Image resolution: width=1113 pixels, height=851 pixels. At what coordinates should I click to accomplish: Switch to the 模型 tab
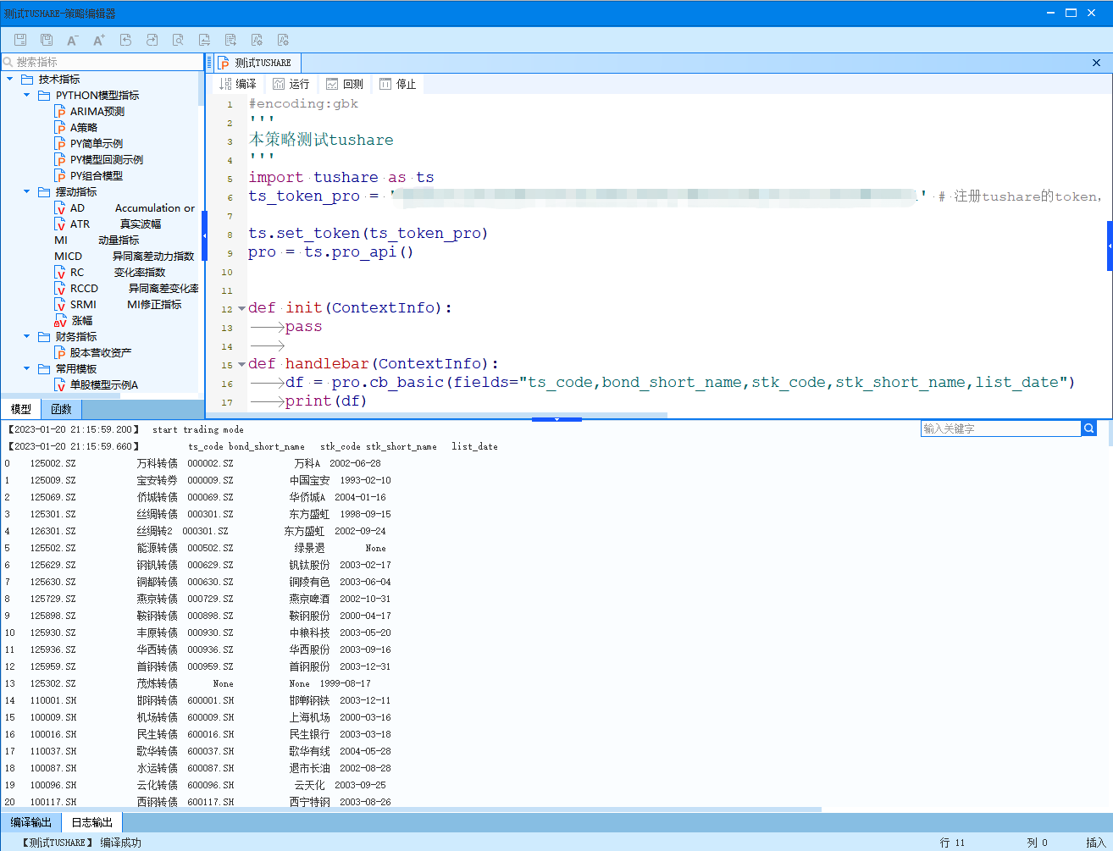21,409
